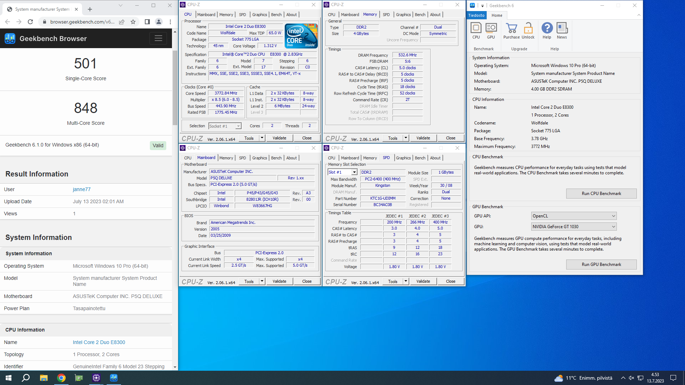Open the SPD tab in Memory CPU-Z window
Screen dimensions: 685x385
pyautogui.click(x=386, y=15)
